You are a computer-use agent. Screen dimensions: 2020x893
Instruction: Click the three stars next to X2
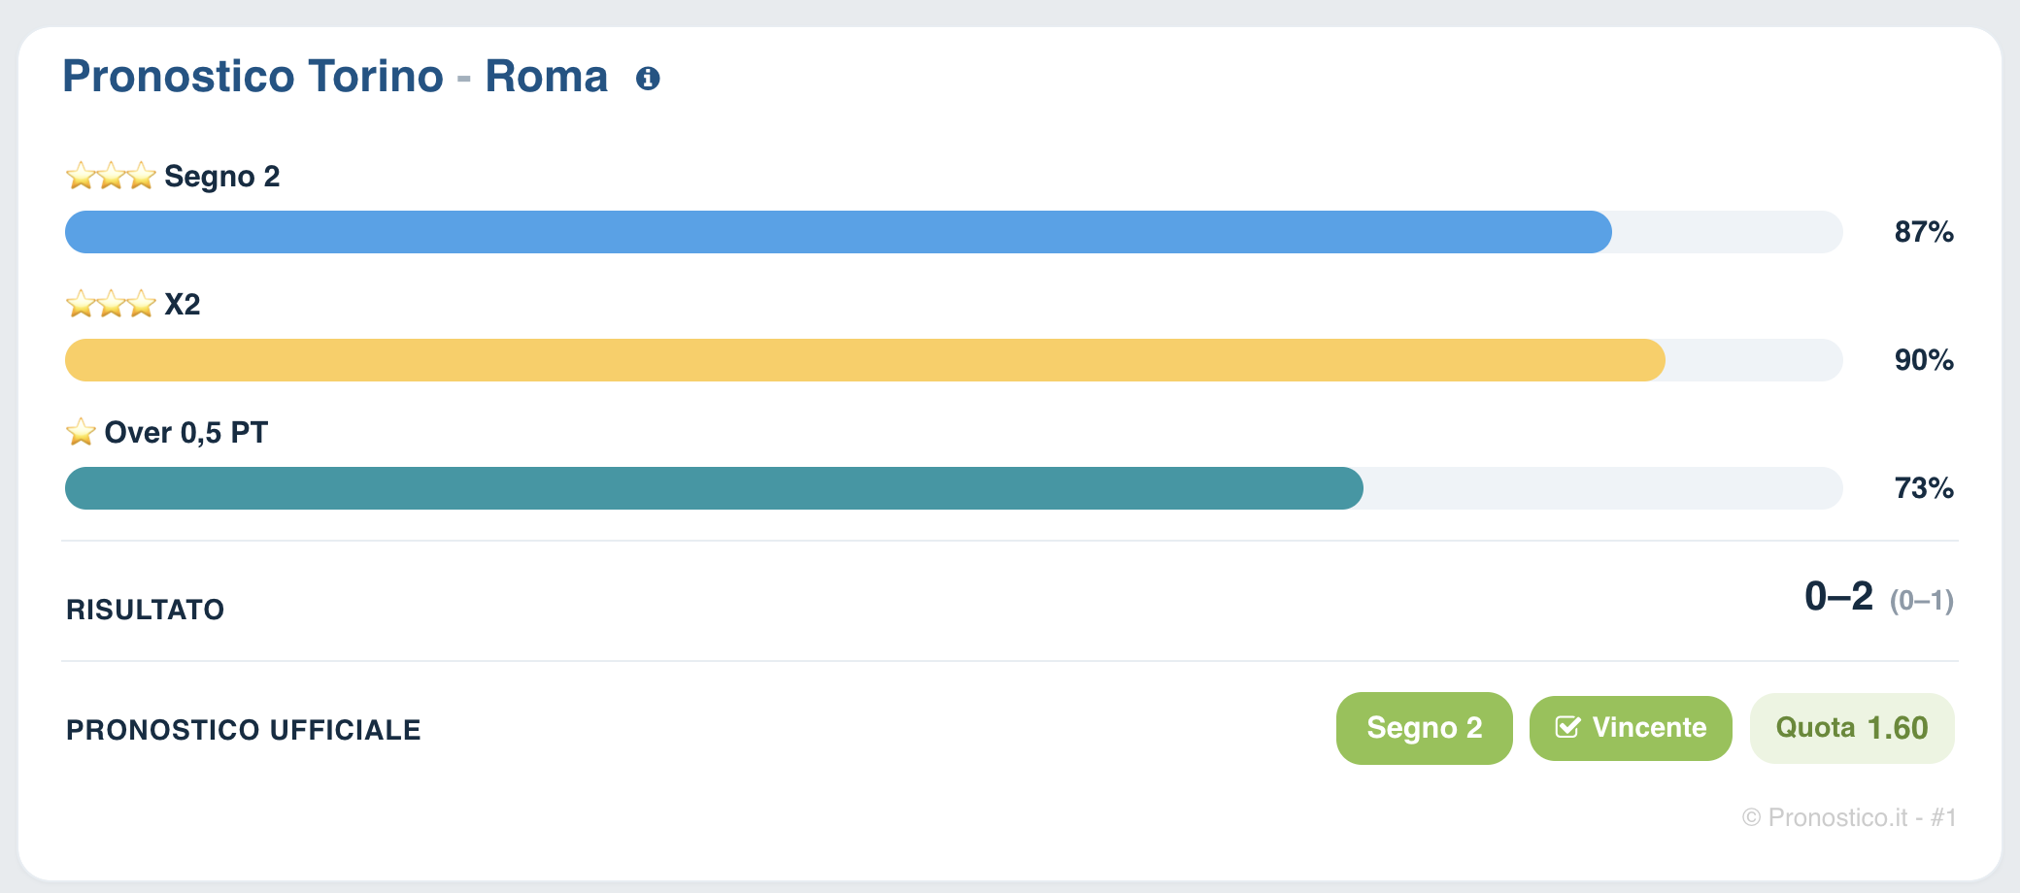pos(111,304)
